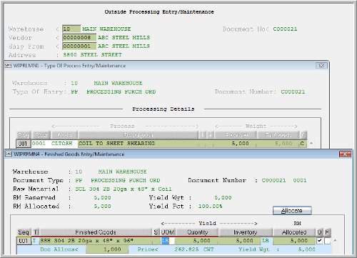The image size is (357, 258).
Task: Click the Allocate button
Action: [x=292, y=211]
